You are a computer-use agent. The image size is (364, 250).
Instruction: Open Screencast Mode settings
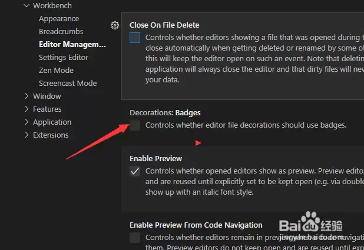pos(68,84)
